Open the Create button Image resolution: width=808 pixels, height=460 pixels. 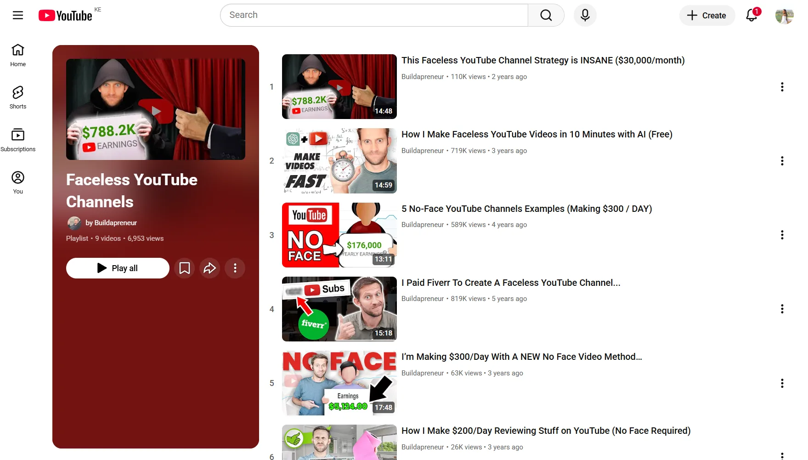pyautogui.click(x=707, y=15)
